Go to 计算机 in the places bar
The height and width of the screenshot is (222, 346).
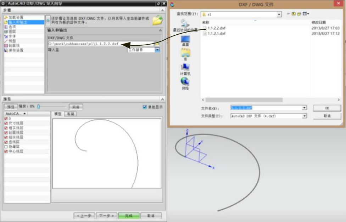coord(185,69)
